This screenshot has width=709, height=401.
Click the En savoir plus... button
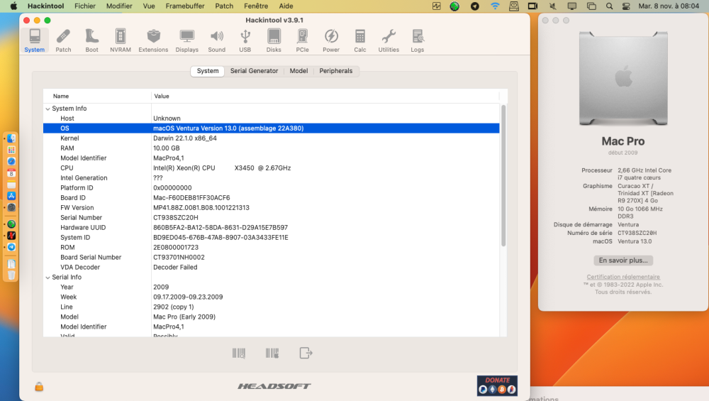623,260
